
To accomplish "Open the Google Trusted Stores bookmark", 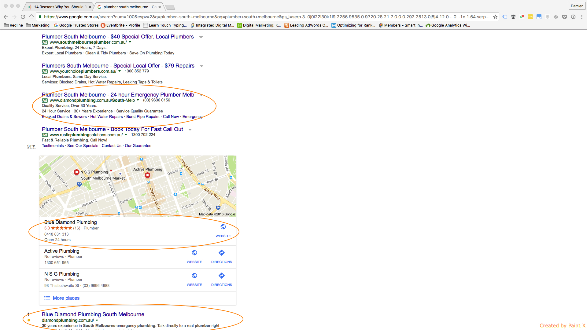I will [76, 25].
